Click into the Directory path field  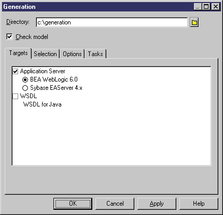[x=112, y=22]
